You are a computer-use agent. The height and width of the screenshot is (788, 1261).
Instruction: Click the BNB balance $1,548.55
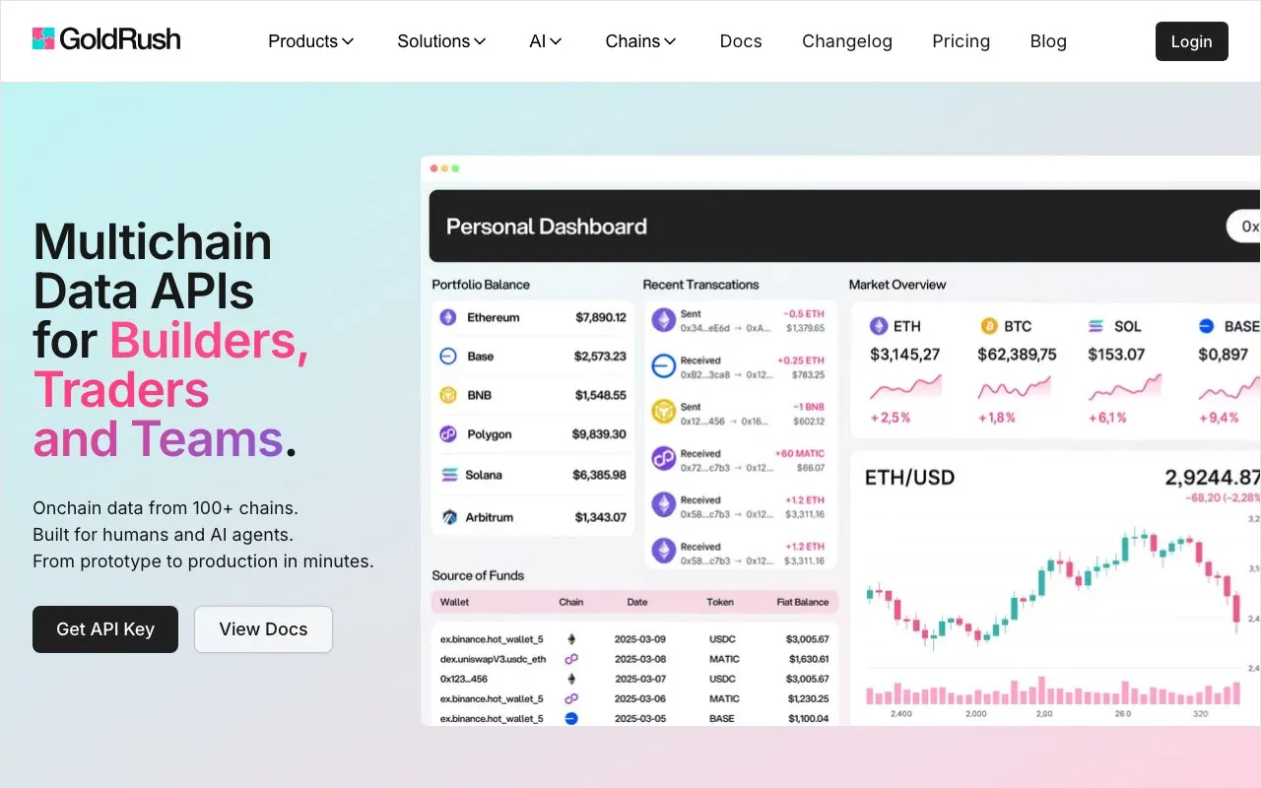pyautogui.click(x=601, y=395)
